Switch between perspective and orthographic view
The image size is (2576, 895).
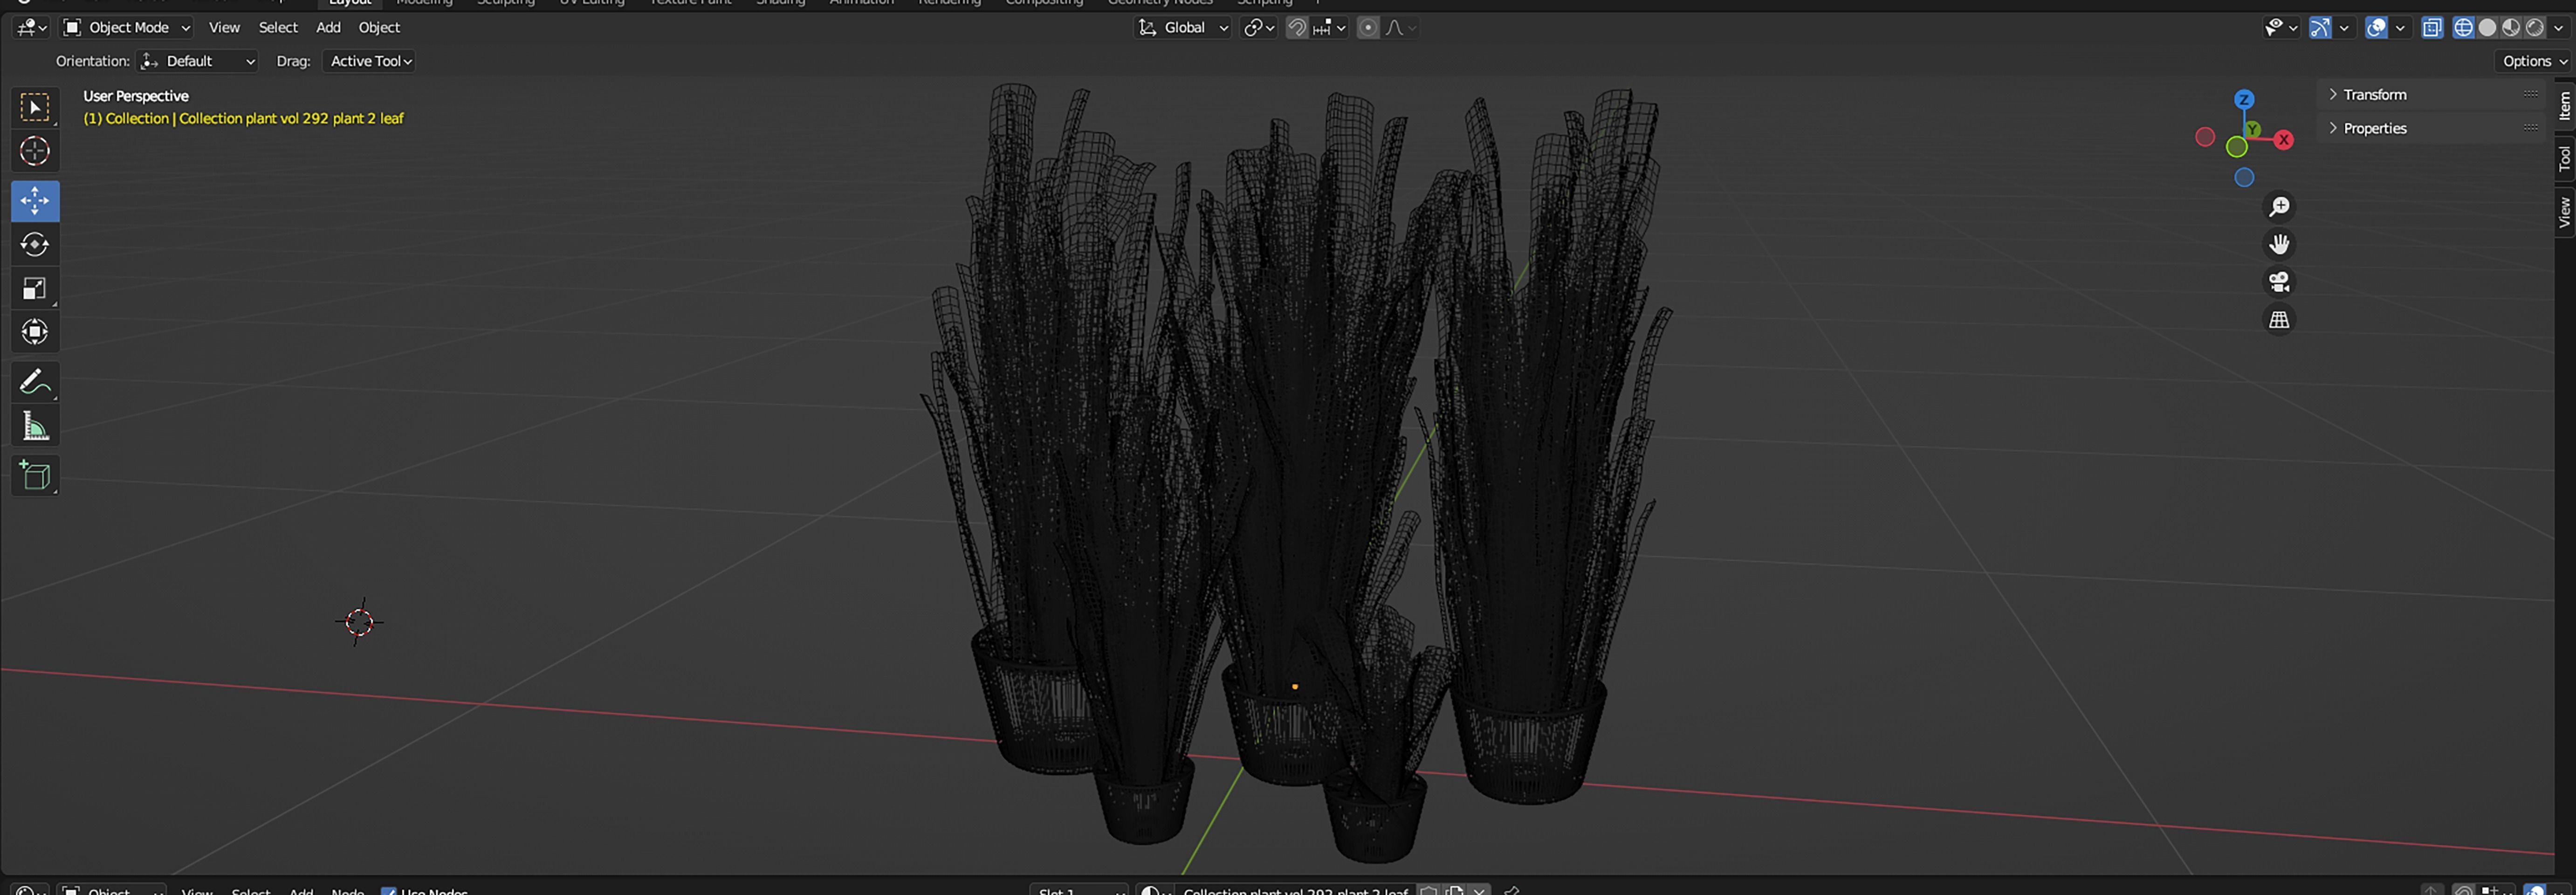pos(2279,320)
